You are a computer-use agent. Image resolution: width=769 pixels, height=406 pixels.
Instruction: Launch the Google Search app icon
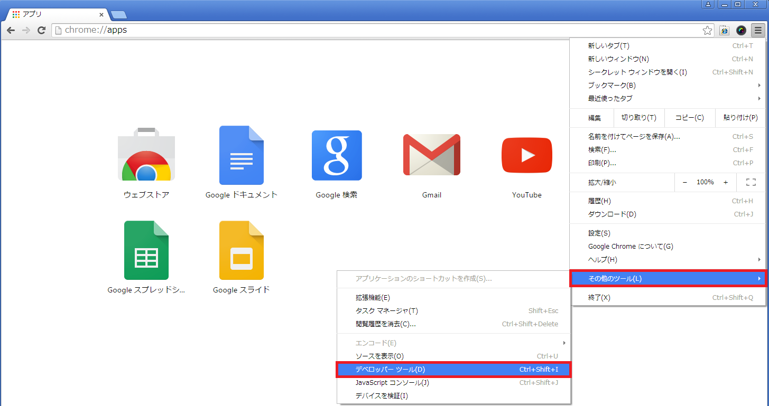point(337,155)
